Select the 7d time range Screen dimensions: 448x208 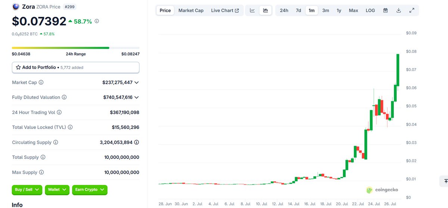298,10
